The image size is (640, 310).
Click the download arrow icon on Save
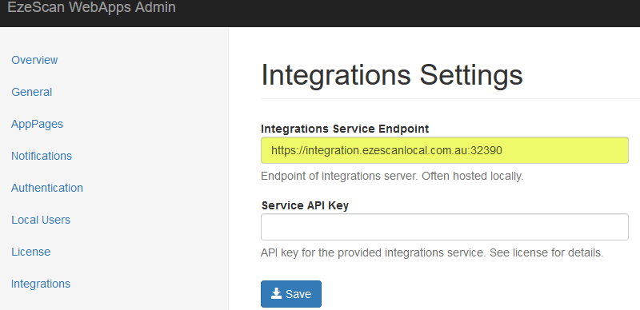point(276,293)
